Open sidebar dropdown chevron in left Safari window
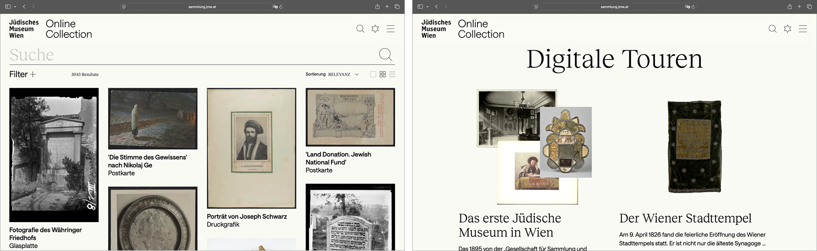Viewport: 817px width, 251px height. [15, 6]
